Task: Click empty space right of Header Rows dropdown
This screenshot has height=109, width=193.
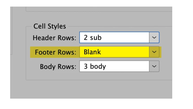Action: coord(166,38)
